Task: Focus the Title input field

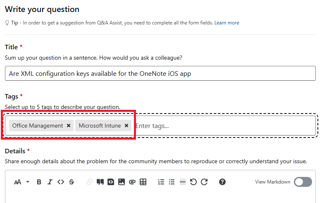Action: click(160, 73)
